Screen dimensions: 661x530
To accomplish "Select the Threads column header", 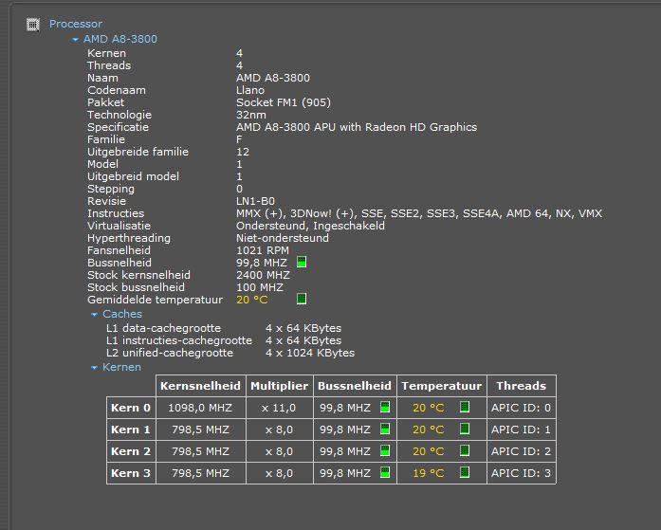I will point(522,386).
